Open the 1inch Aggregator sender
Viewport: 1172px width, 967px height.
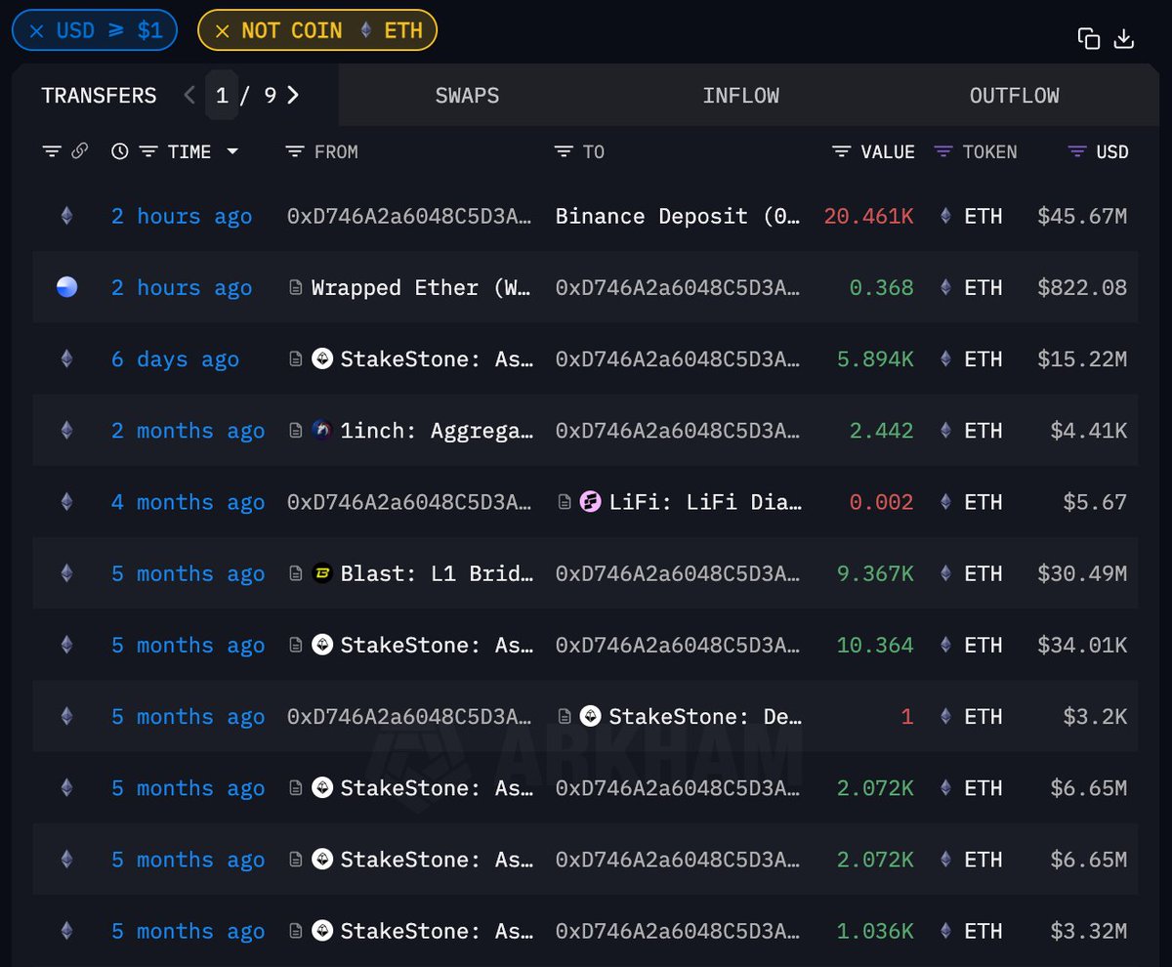point(437,430)
